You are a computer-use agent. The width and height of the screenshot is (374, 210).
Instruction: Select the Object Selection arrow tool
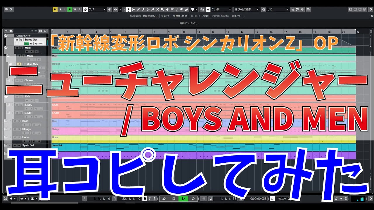pos(129,9)
